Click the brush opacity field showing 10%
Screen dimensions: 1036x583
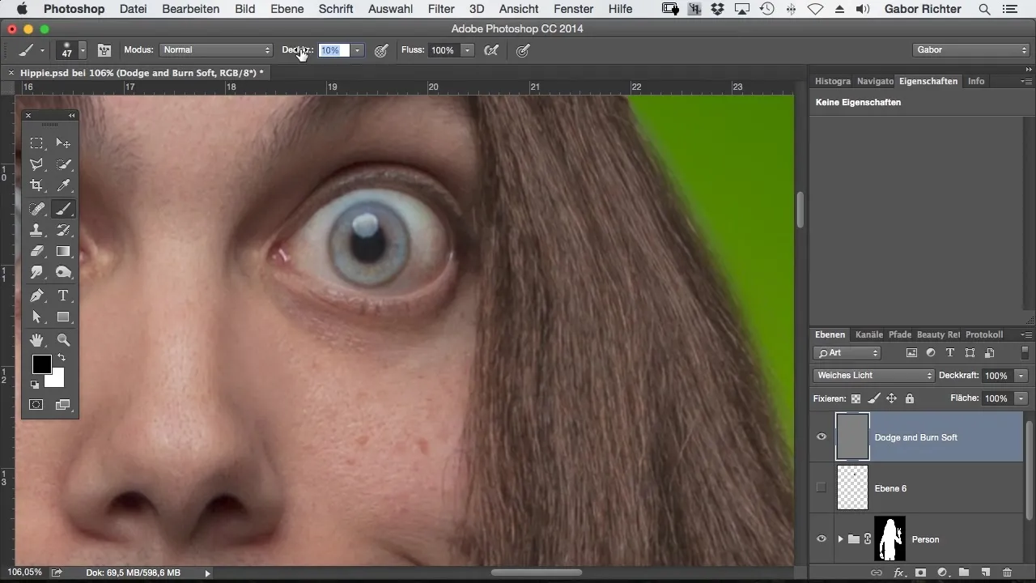tap(333, 50)
